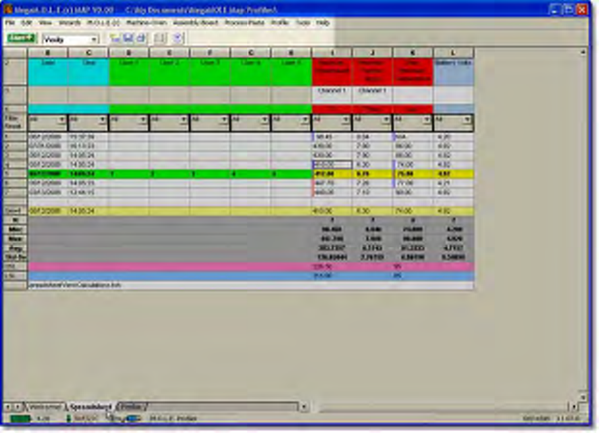Screen dimensions: 599x433
Task: Click the Channel 1 cell in column J
Action: coord(372,95)
